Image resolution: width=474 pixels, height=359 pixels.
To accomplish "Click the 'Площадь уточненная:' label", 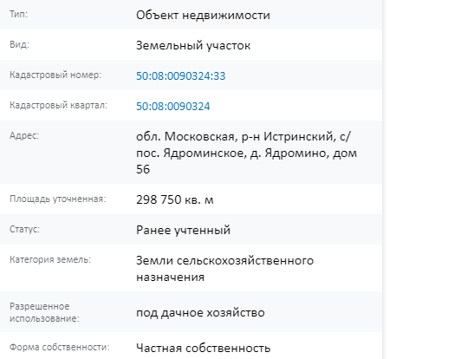I will click(58, 199).
